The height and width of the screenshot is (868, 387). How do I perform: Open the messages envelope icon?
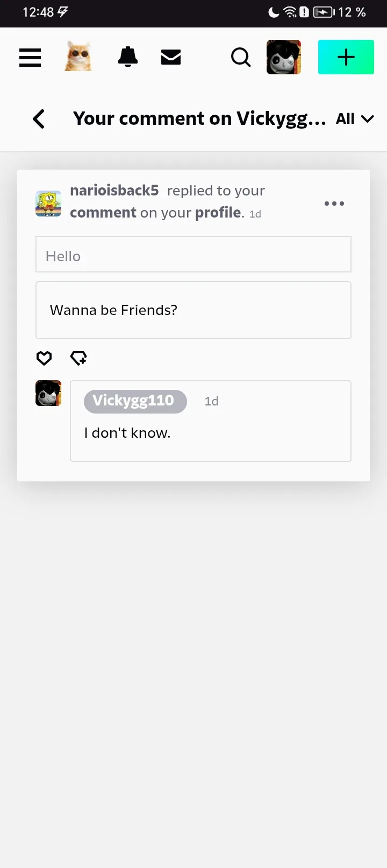pyautogui.click(x=171, y=57)
